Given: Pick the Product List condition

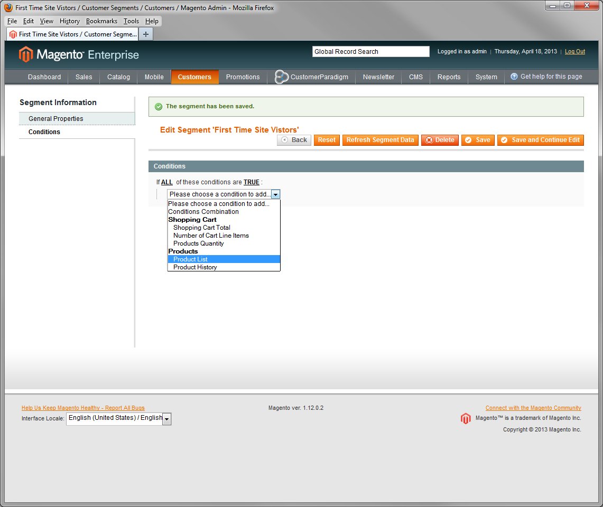Looking at the screenshot, I should tap(224, 259).
